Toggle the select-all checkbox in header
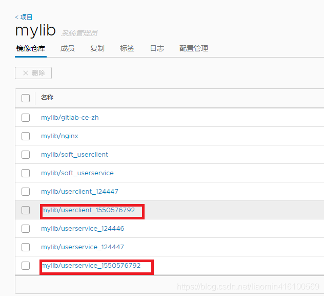 point(26,98)
